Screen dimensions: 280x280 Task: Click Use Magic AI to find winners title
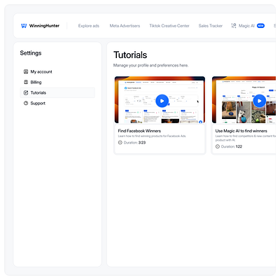(241, 131)
